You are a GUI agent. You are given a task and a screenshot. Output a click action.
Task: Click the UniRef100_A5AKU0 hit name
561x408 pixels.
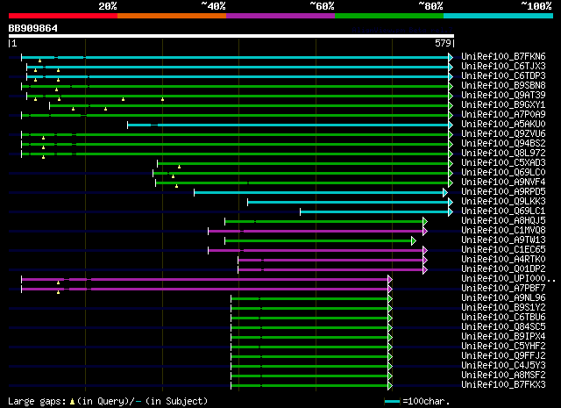click(503, 125)
